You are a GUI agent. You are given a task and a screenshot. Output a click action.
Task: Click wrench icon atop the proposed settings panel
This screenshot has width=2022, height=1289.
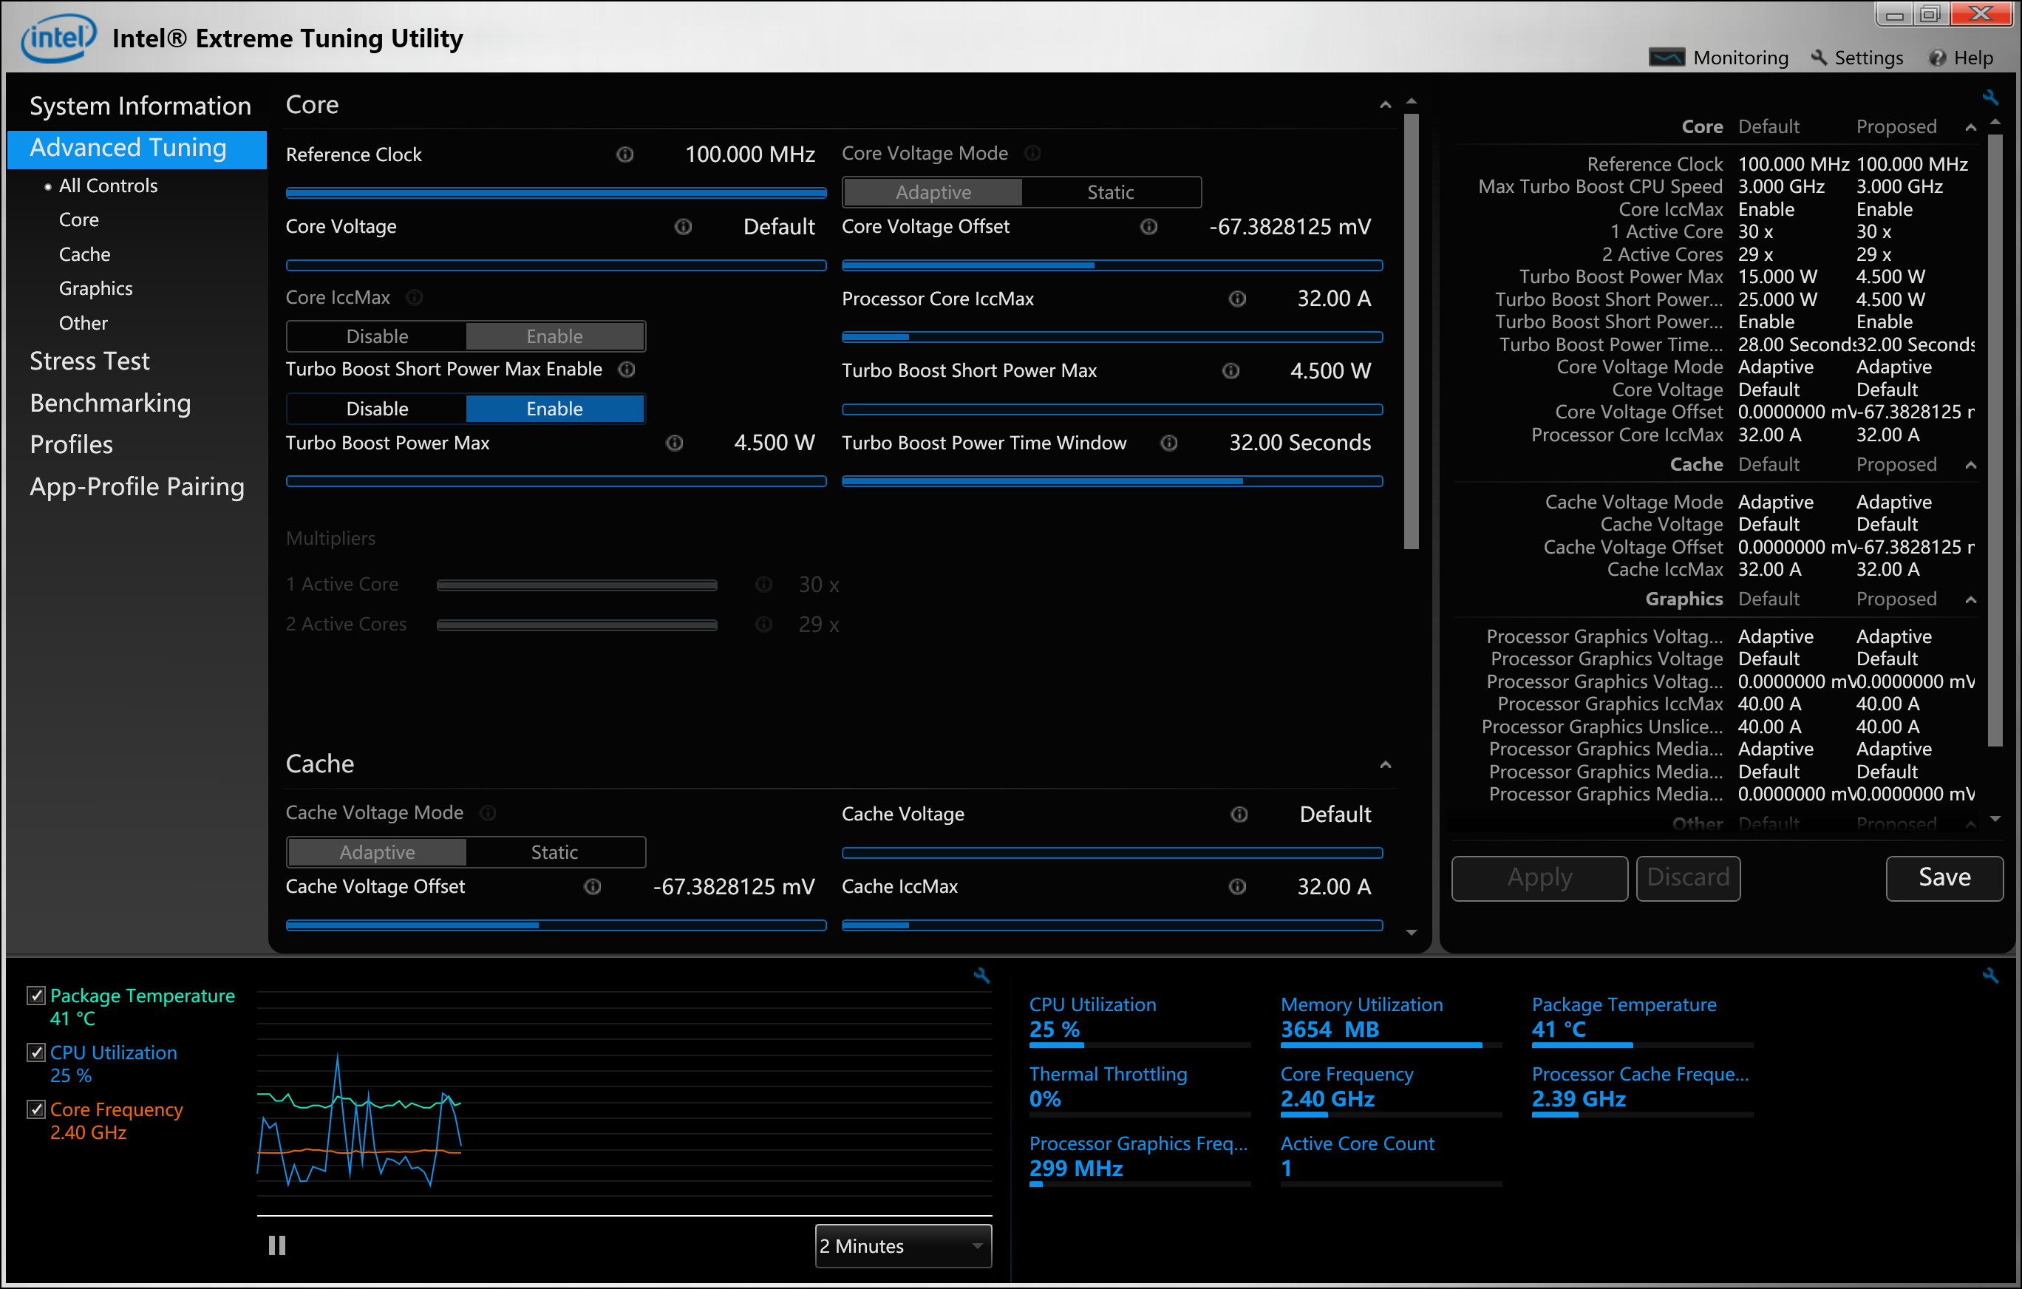(x=1990, y=98)
